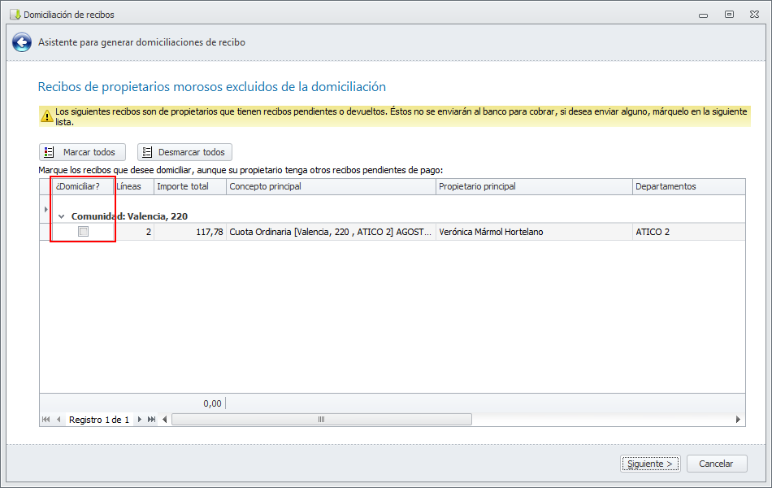Image resolution: width=772 pixels, height=488 pixels.
Task: Click the Registro 1 de 1 label
Action: [x=99, y=420]
